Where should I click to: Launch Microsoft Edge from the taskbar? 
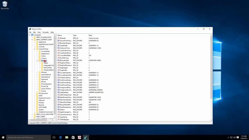60,137
